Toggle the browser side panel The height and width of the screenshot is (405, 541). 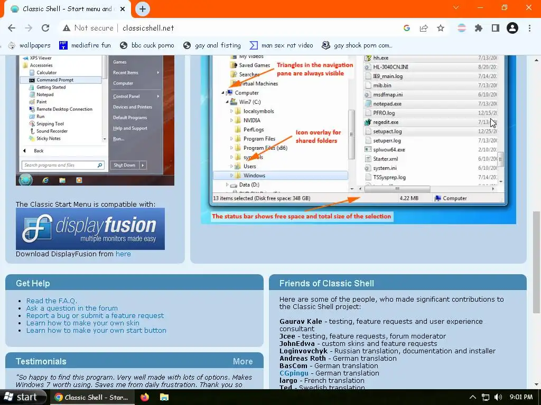coord(496,28)
